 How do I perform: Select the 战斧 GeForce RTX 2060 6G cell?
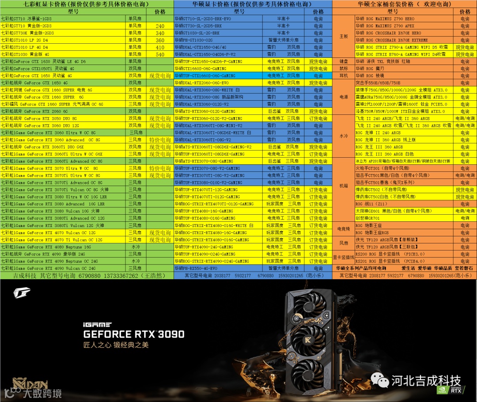coord(63,111)
